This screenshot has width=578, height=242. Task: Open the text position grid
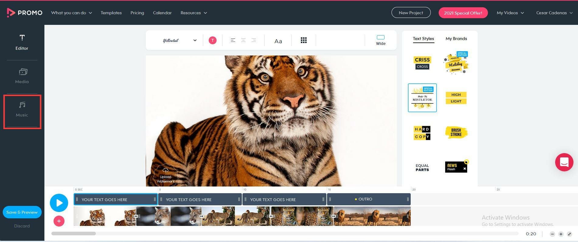coord(304,40)
